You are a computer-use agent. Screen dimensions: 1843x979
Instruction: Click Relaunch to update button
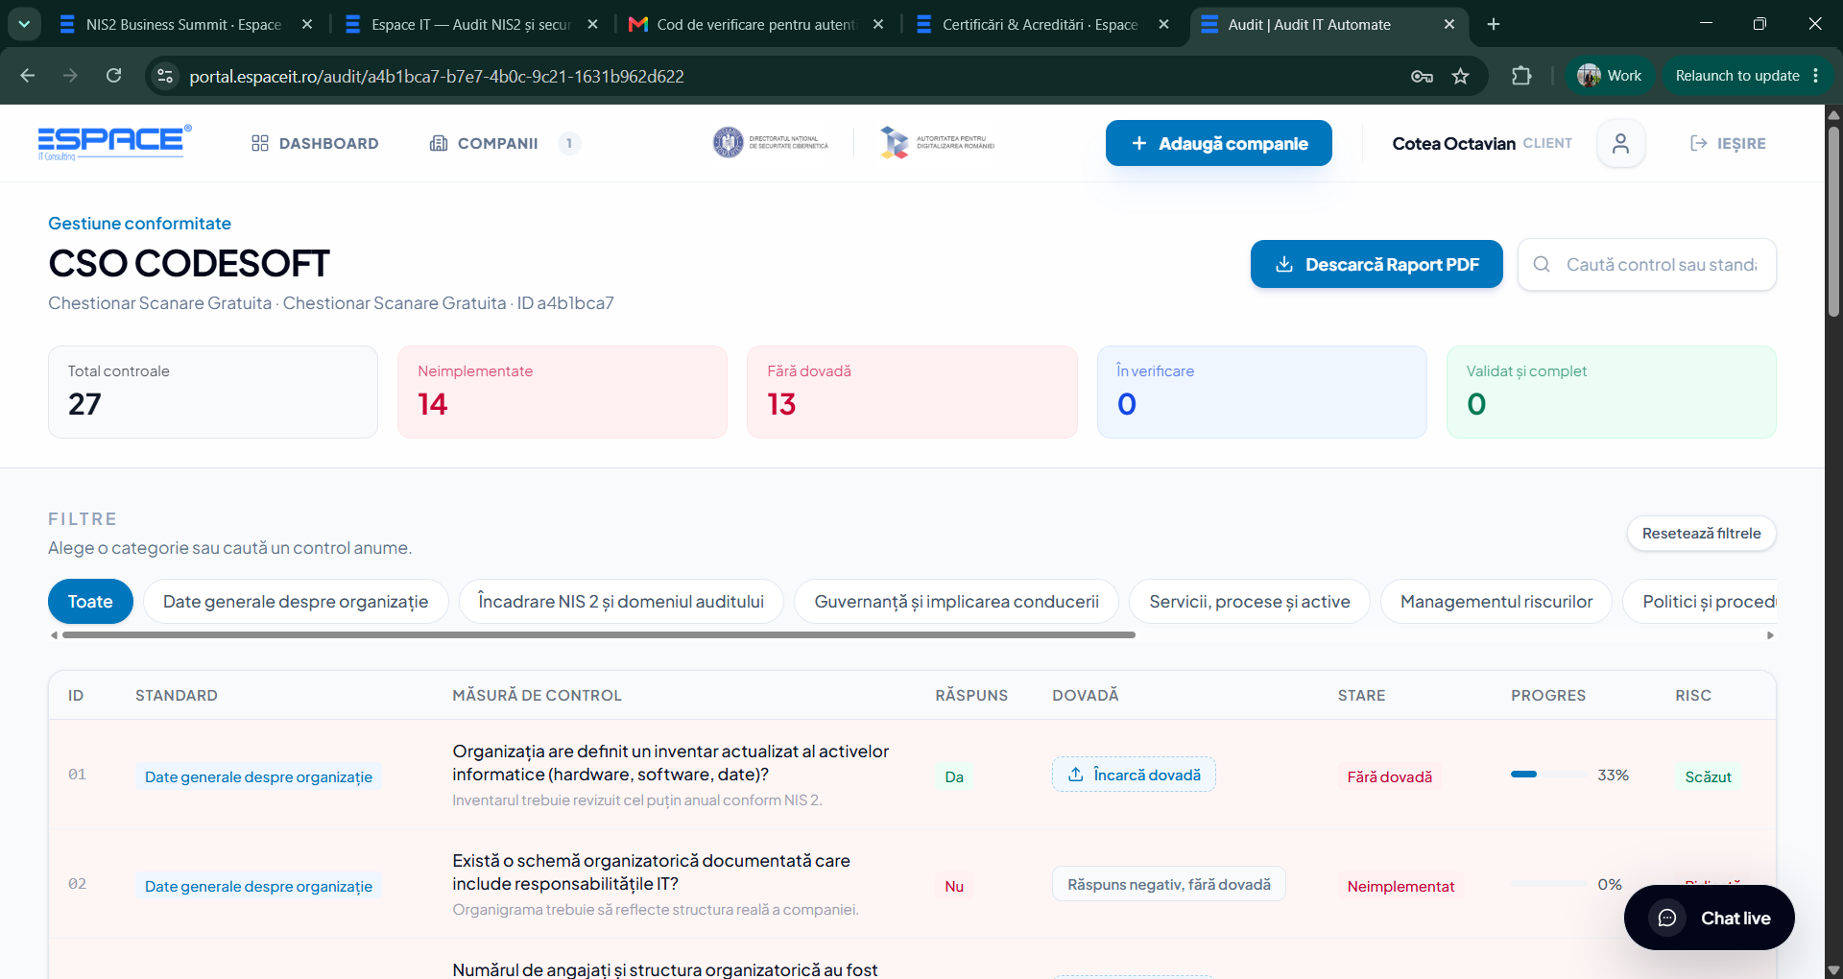[x=1736, y=76]
